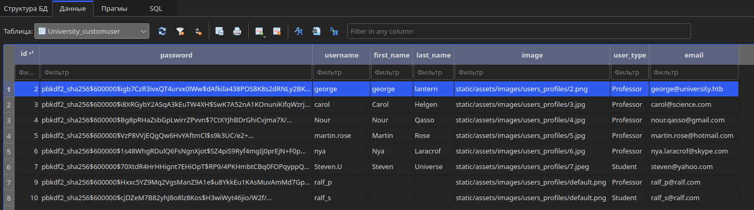Open the font formatting tool

point(299,31)
